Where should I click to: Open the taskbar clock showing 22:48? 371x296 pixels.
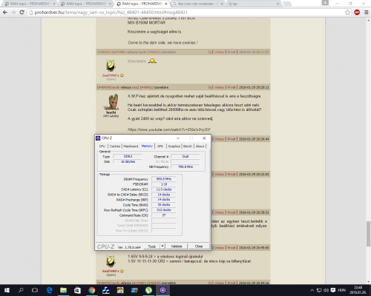358,290
